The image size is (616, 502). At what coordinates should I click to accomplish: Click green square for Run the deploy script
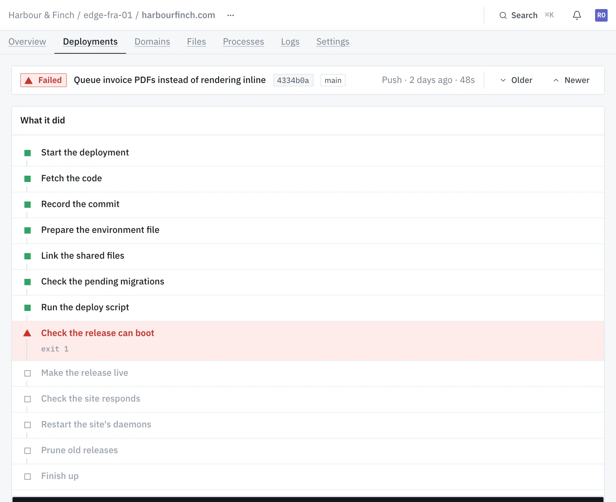28,308
